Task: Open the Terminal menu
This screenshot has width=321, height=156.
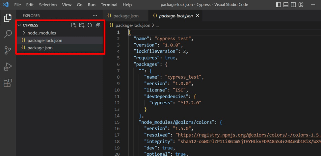Action: click(109, 5)
